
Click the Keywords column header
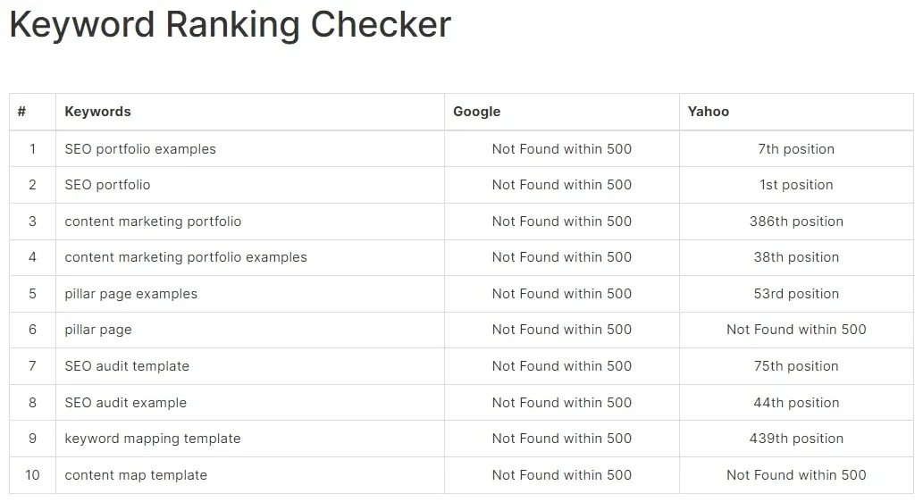point(97,112)
